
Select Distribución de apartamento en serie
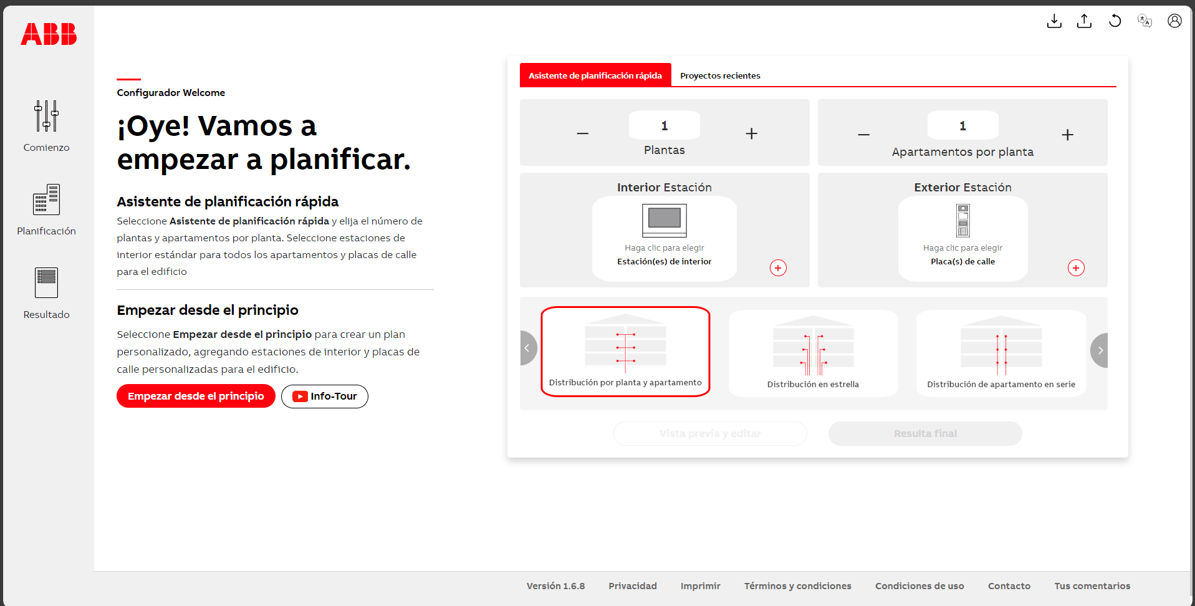(1001, 352)
